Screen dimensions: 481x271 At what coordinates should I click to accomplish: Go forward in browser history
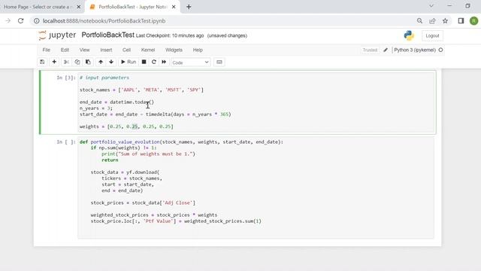point(8,21)
